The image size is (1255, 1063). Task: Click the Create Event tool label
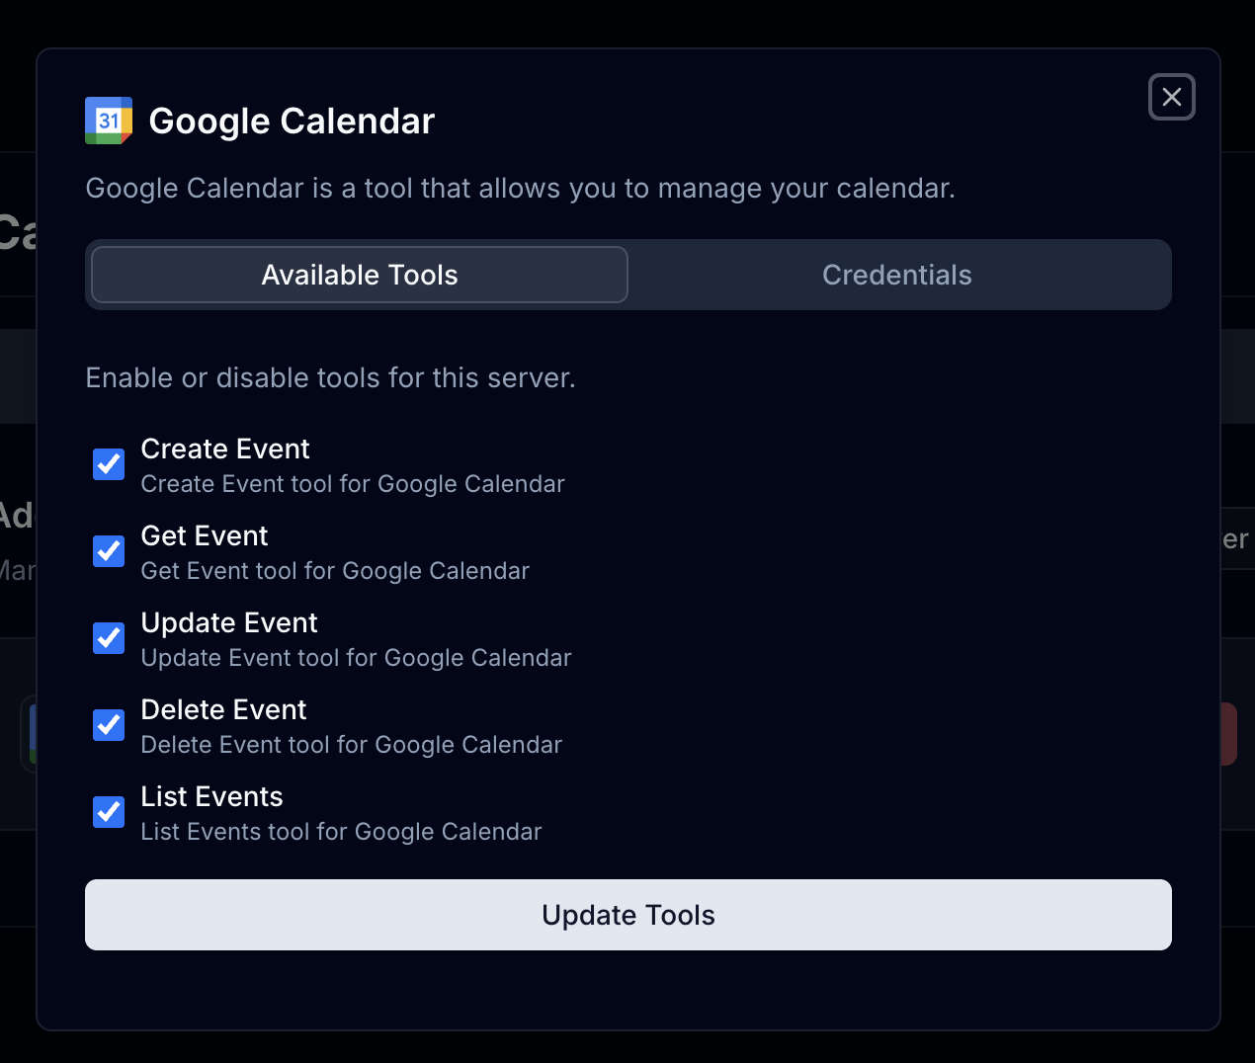coord(225,449)
